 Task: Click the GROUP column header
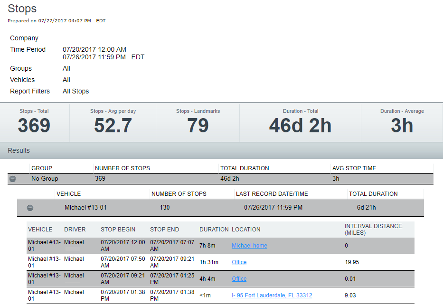click(42, 168)
